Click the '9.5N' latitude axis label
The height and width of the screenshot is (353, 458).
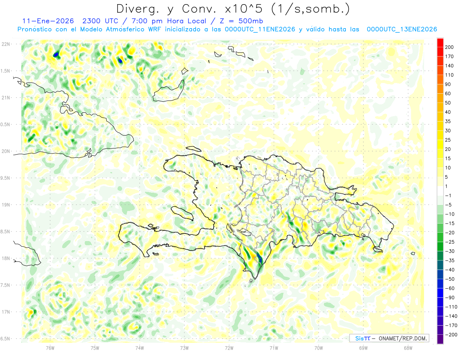pos(5,178)
